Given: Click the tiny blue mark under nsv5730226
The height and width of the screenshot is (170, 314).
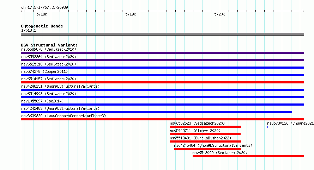Looking at the screenshot, I should 268,127.
